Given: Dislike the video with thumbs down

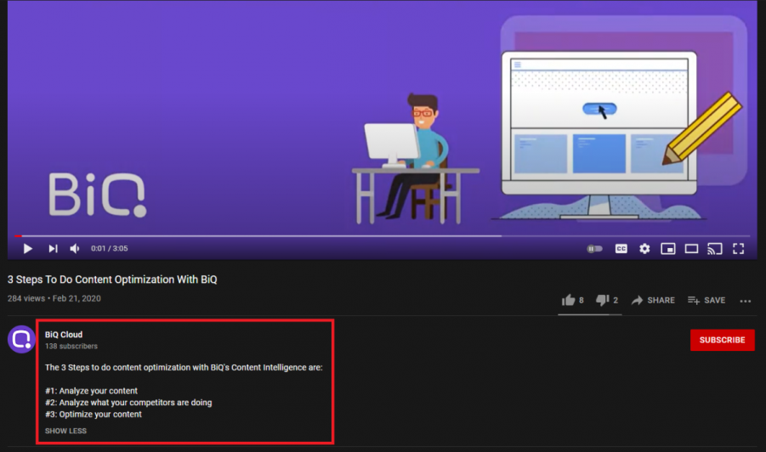Looking at the screenshot, I should [x=607, y=300].
